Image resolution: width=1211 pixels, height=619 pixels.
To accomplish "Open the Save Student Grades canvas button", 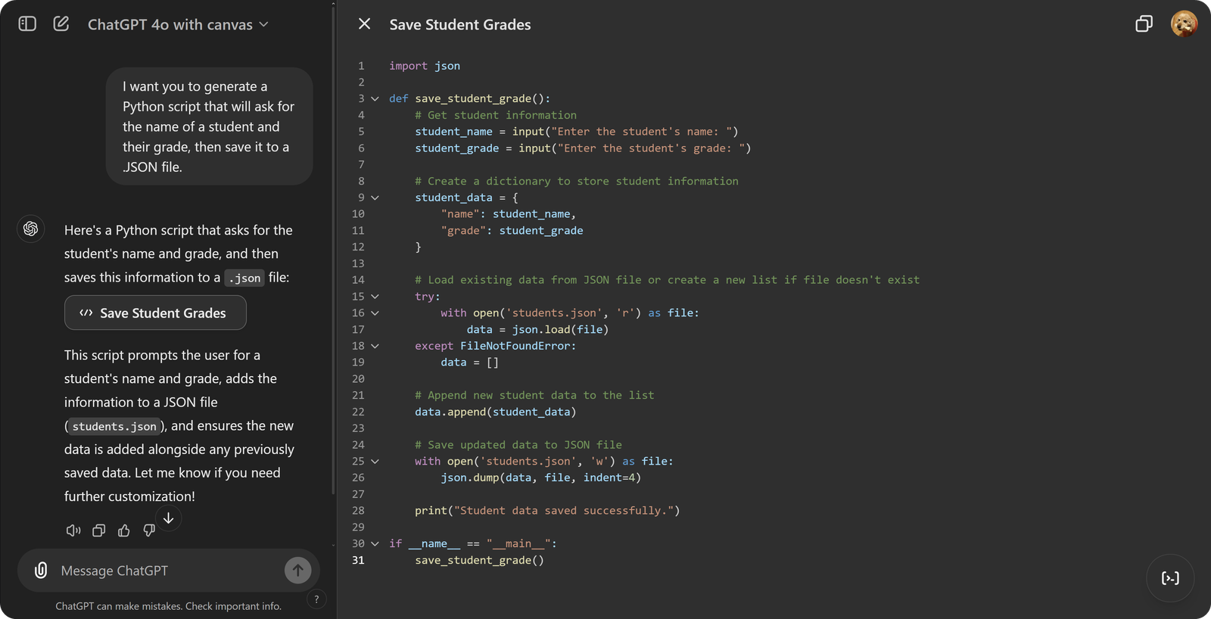I will pyautogui.click(x=155, y=313).
